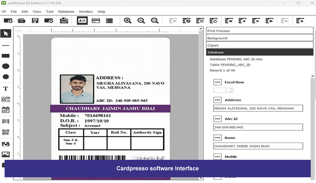The height and width of the screenshot is (183, 316).
Task: Disconnect the database with the blocked-circle icon
Action: 186,21
